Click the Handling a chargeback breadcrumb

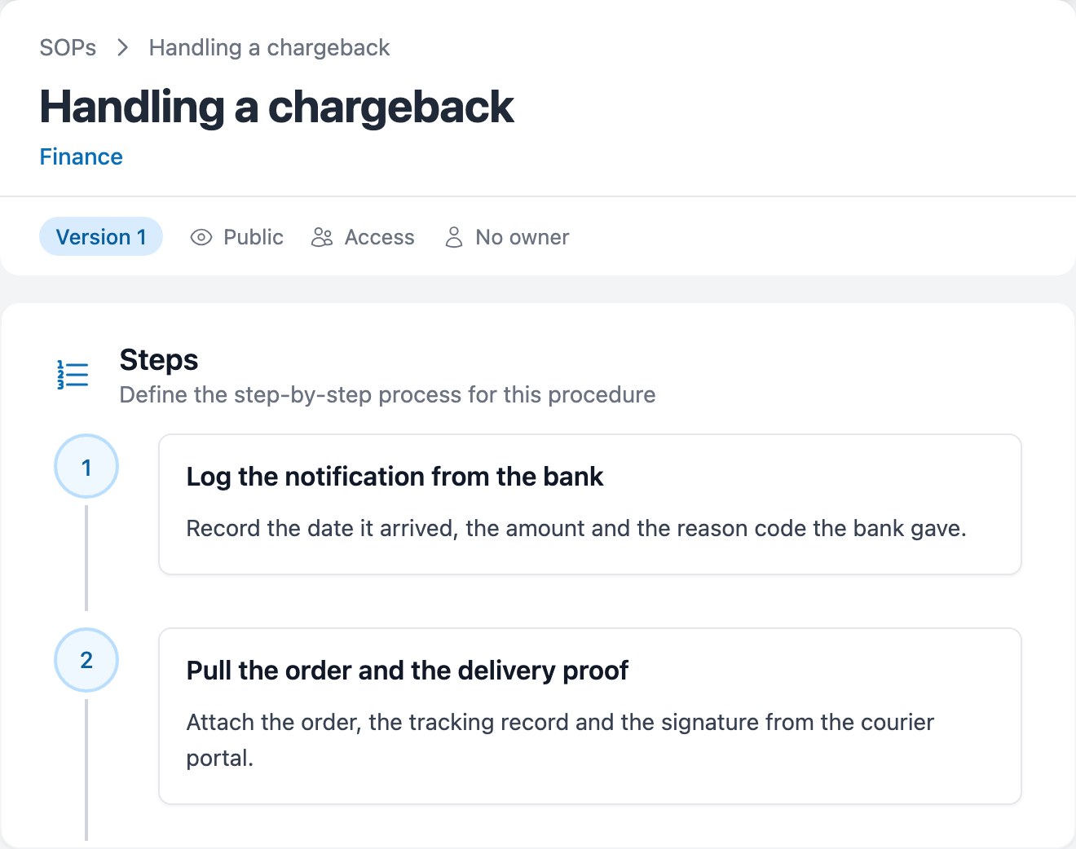tap(269, 48)
